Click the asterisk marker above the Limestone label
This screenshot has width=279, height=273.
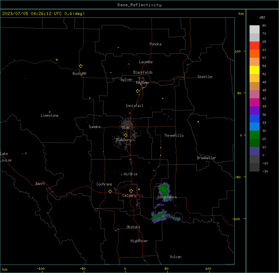(x=50, y=112)
